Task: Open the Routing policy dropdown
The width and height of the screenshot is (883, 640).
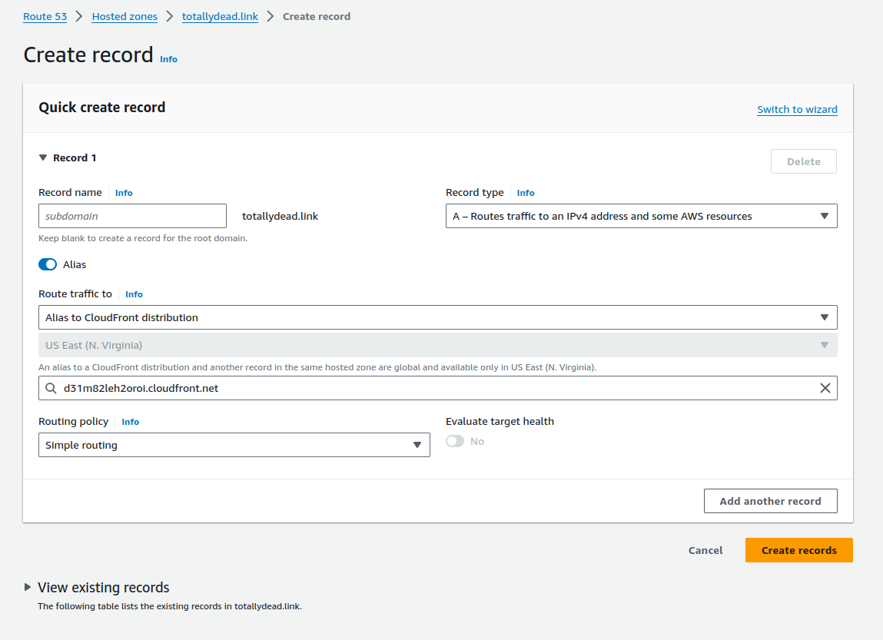Action: 234,445
